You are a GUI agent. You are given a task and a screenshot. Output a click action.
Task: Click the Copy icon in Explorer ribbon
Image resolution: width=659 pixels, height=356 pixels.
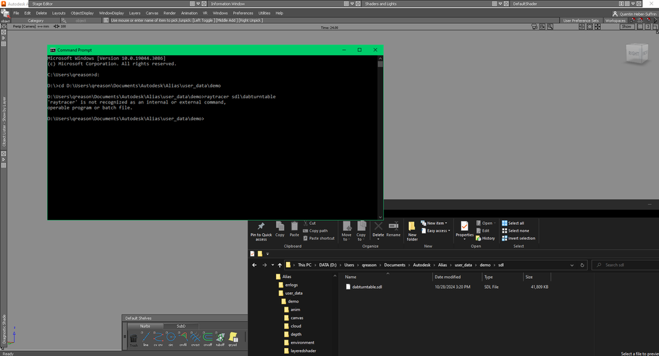tap(280, 229)
